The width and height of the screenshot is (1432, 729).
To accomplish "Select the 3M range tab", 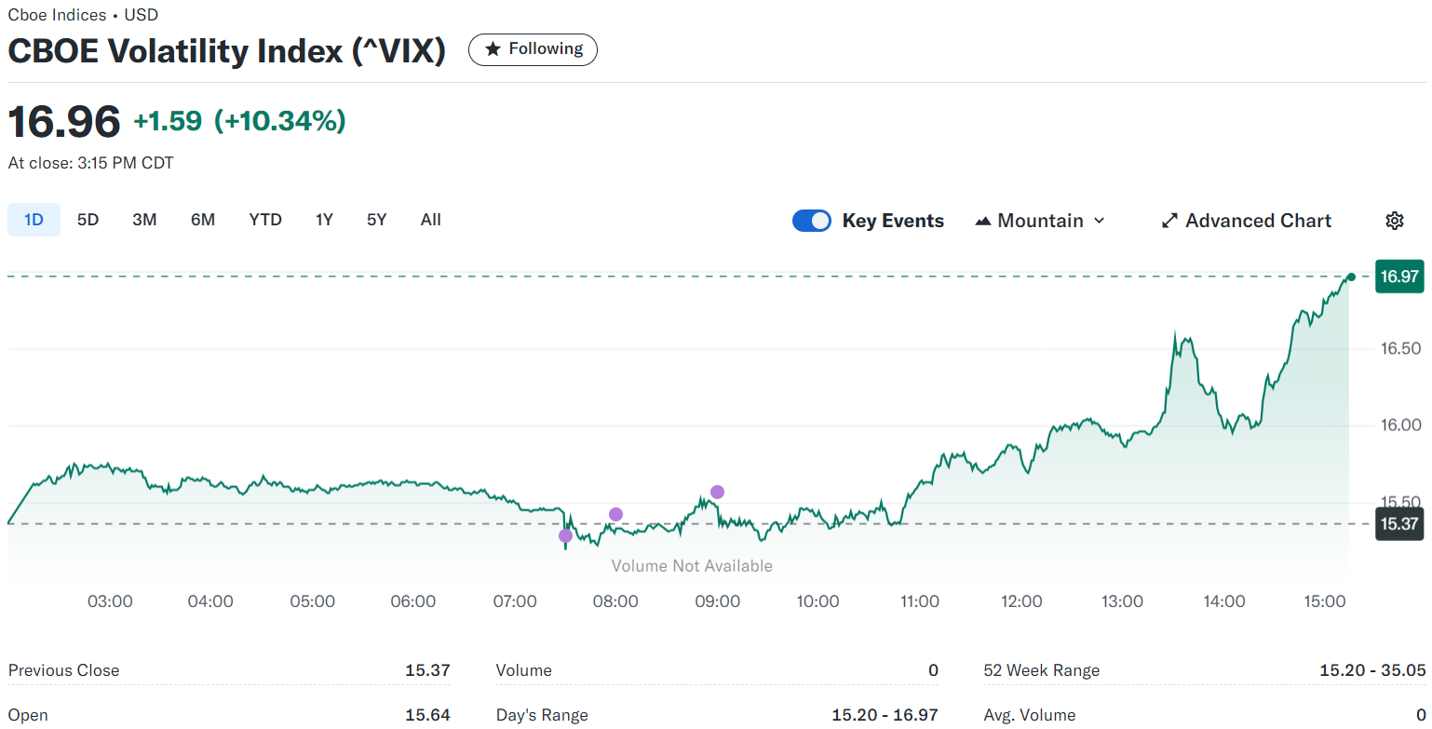I will pos(144,220).
